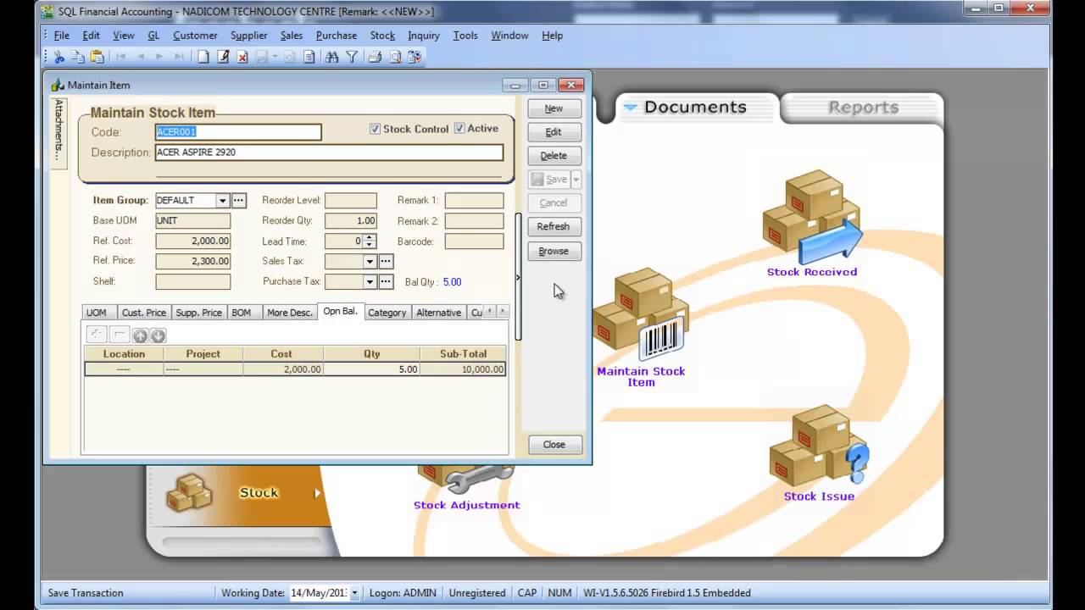Image resolution: width=1085 pixels, height=610 pixels.
Task: Click the Delete red X toolbar icon
Action: coord(242,57)
